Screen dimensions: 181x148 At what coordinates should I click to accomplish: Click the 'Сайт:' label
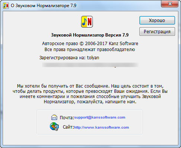pos(68,127)
